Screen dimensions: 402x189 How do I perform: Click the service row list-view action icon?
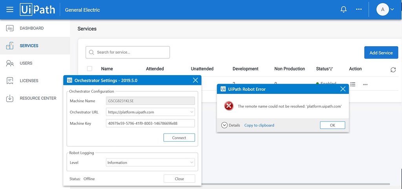click(353, 84)
